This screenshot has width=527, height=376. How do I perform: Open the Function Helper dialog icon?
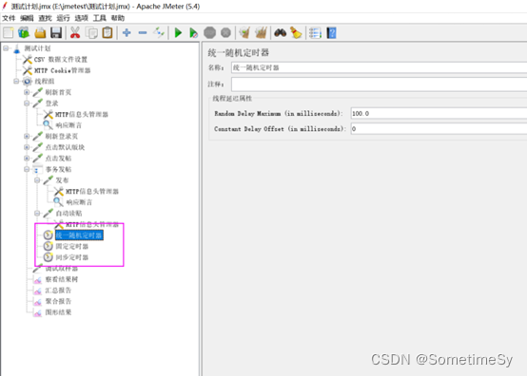click(315, 33)
